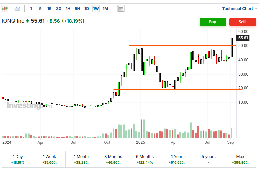
Task: Select the 1W interval
Action: click(x=96, y=9)
